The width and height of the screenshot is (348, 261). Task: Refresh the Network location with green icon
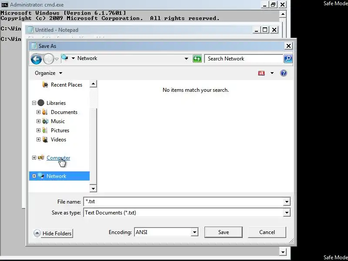197,59
